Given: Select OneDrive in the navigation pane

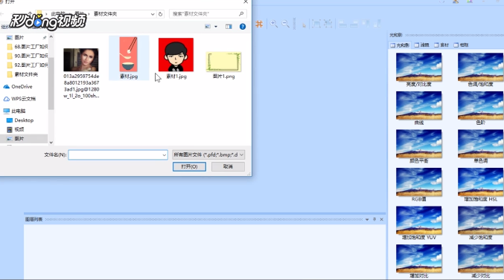Looking at the screenshot, I should pos(18,87).
